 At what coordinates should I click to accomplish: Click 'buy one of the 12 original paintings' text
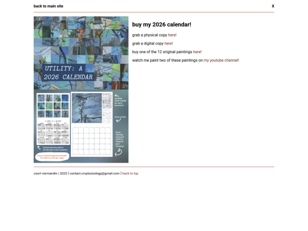click(x=162, y=52)
